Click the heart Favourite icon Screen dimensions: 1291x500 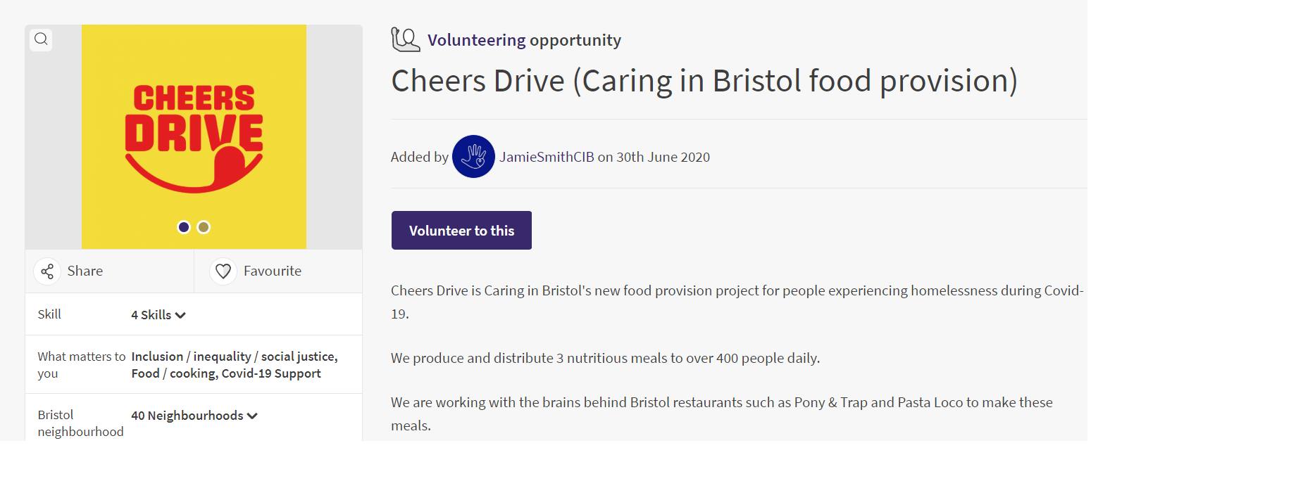(223, 271)
